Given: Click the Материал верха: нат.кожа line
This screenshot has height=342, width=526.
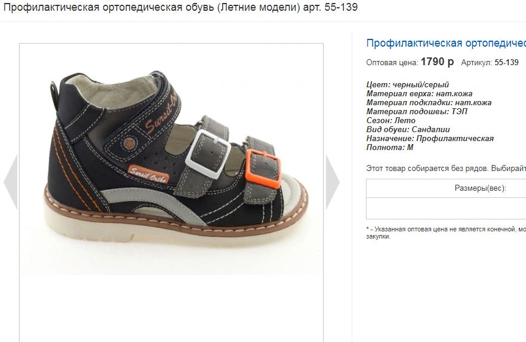Looking at the screenshot, I should pyautogui.click(x=419, y=93).
